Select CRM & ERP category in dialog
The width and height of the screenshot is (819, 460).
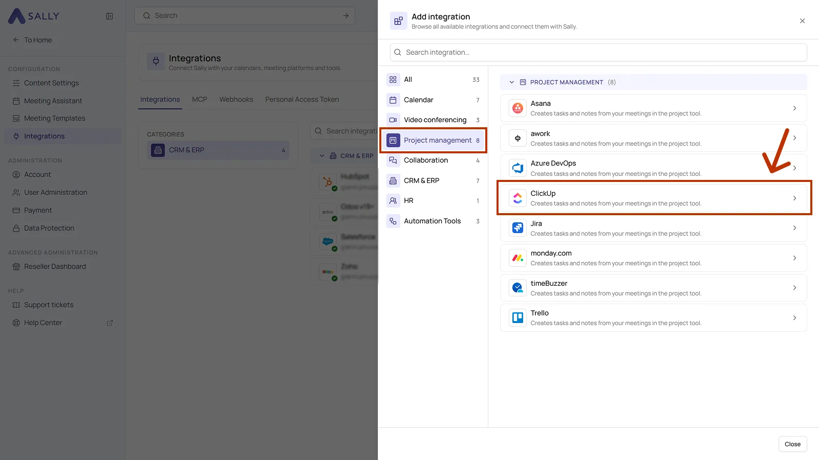click(x=434, y=180)
